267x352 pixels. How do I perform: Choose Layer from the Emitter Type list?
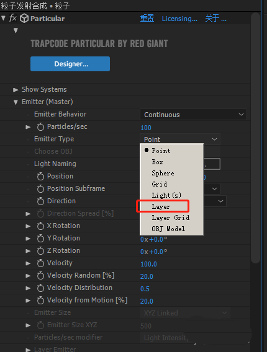pos(161,206)
